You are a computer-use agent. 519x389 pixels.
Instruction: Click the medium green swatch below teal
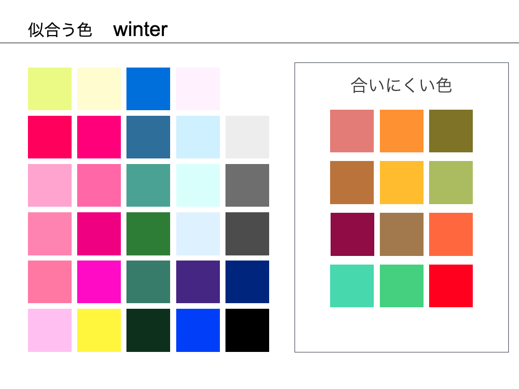click(x=148, y=234)
